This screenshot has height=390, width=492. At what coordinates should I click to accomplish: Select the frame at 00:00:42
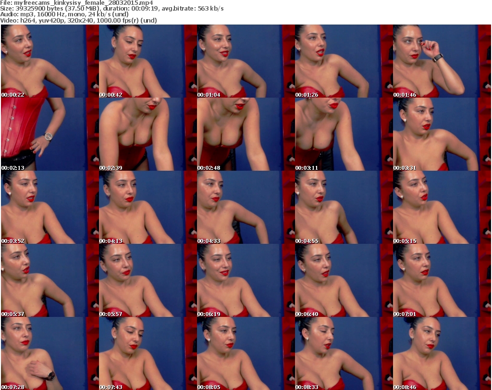click(x=148, y=61)
